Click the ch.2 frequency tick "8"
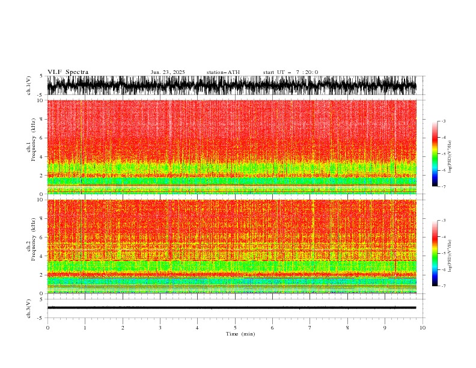Viewport: 476px width, 368px height. [x=42, y=219]
